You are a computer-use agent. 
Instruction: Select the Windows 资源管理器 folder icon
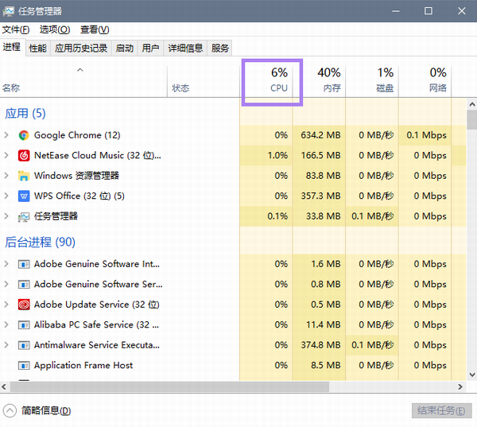[24, 176]
